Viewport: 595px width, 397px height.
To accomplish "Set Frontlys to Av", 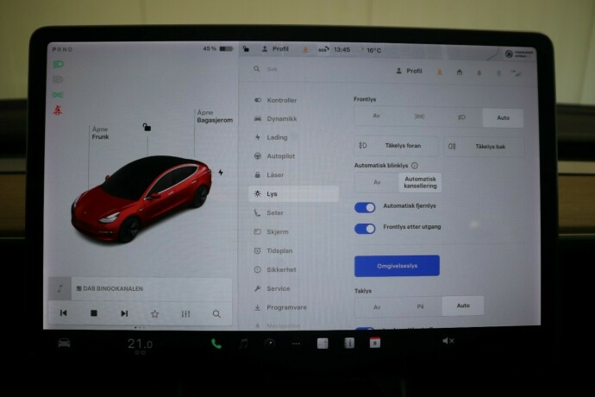I will (x=376, y=116).
